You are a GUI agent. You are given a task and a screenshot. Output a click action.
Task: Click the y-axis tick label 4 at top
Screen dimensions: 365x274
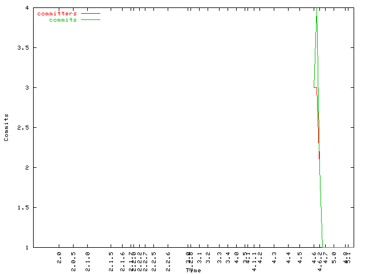pyautogui.click(x=27, y=7)
